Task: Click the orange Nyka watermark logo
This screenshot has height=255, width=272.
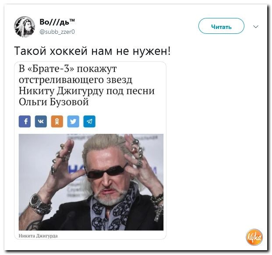Action: coord(254,237)
